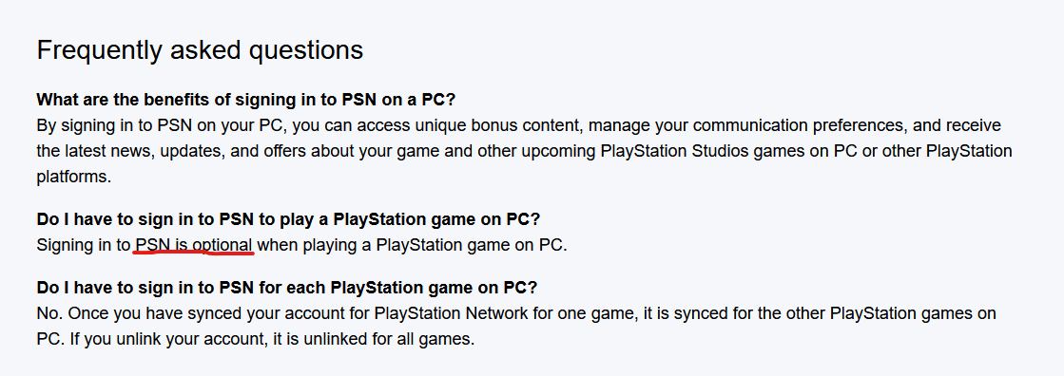Click the word "platforms." ending the first answer

[x=73, y=177]
